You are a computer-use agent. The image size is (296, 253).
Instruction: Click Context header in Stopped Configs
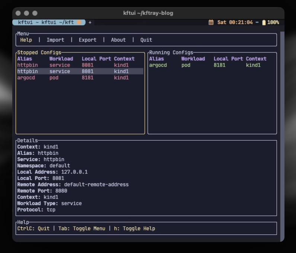(x=124, y=59)
